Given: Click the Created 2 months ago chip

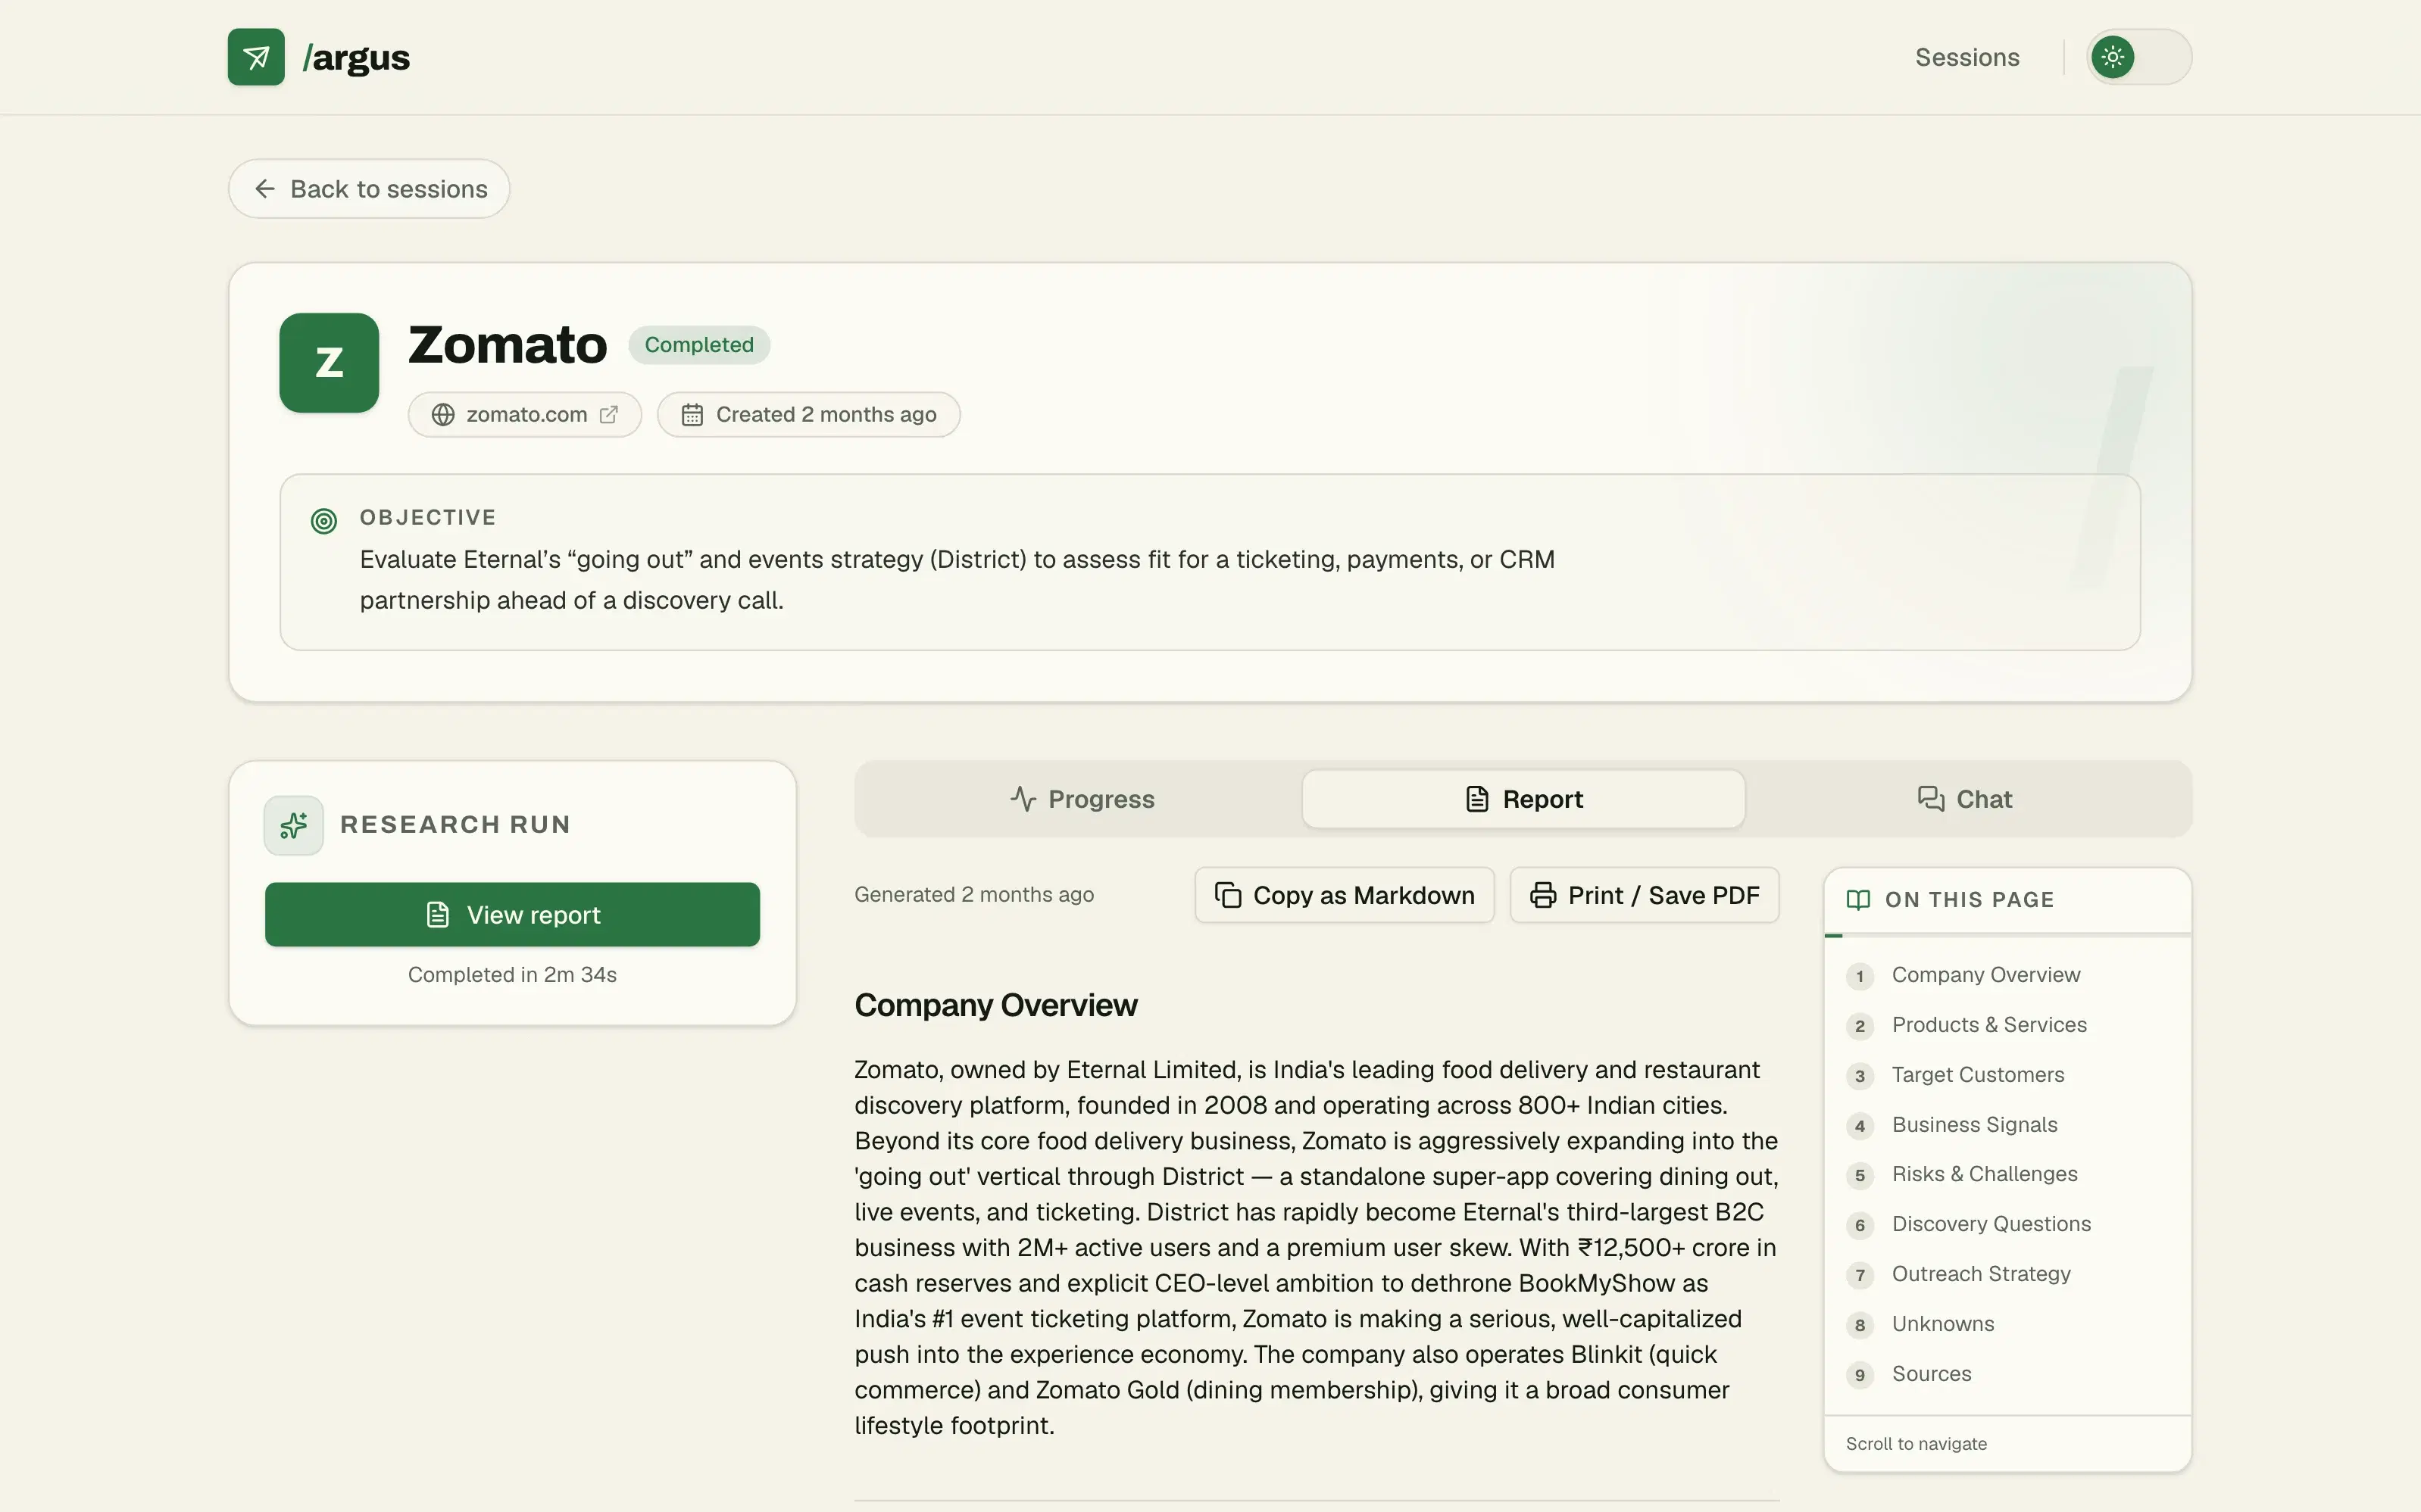Looking at the screenshot, I should click(809, 414).
